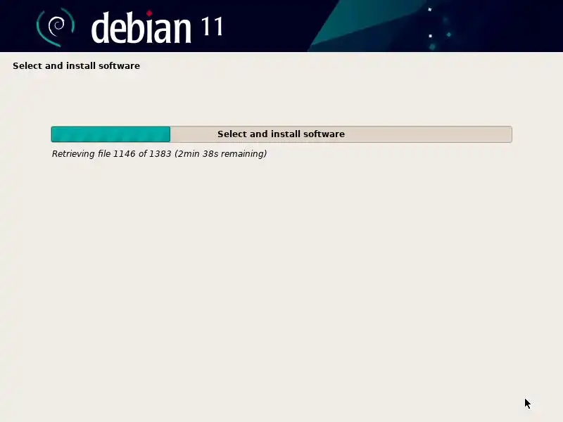Click the 'Retrieving file 1146 of 1383' status text
This screenshot has width=563, height=422.
click(159, 154)
